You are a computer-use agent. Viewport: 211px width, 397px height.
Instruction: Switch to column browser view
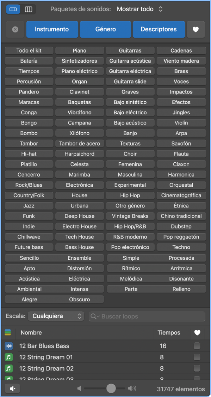pyautogui.click(x=29, y=9)
